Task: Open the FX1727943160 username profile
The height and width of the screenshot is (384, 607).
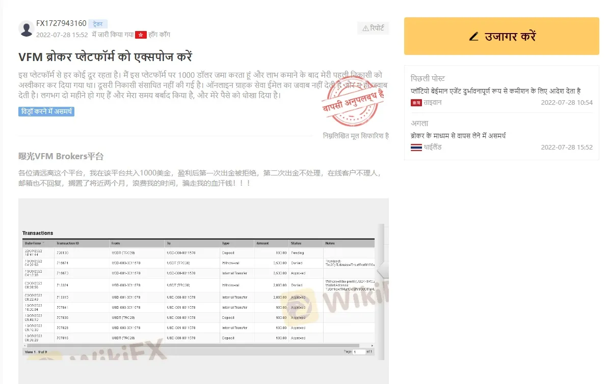Action: coord(61,23)
